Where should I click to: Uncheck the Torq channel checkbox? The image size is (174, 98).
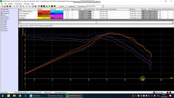pos(2,15)
